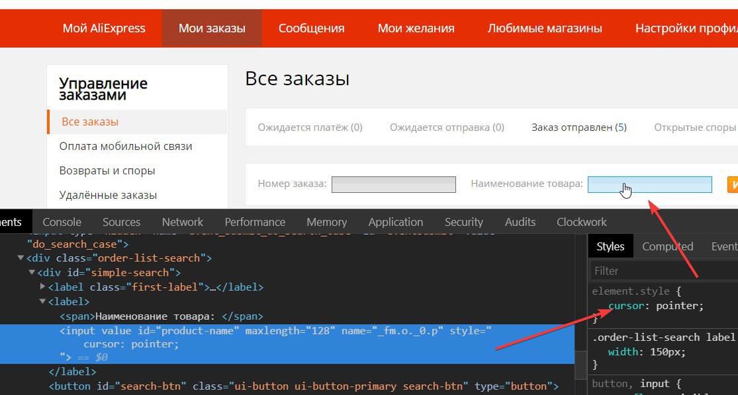Switch to DevTools Clockwork tab
The image size is (738, 395).
582,222
